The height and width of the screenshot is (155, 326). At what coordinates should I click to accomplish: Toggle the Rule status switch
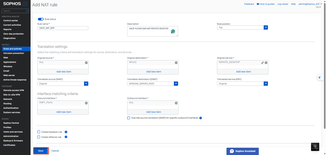(x=41, y=19)
